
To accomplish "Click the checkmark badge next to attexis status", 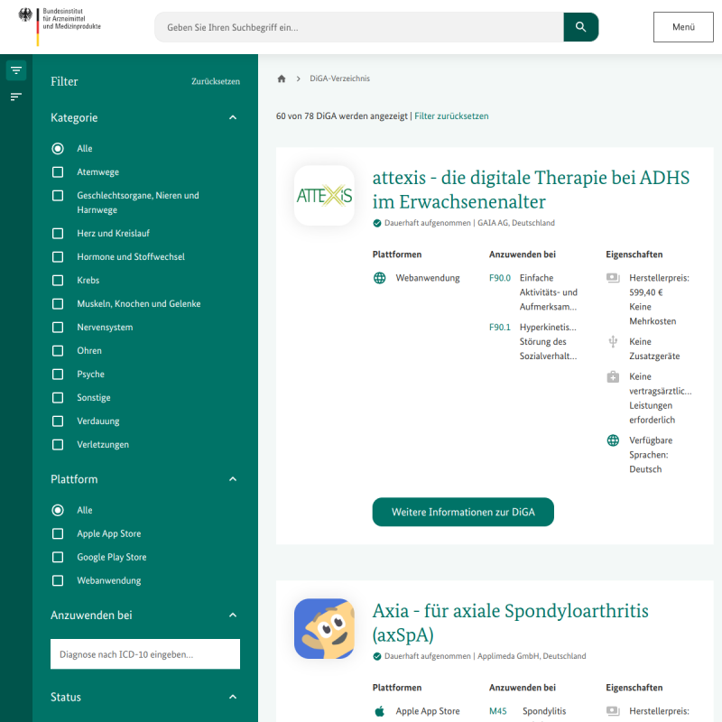I will [377, 223].
